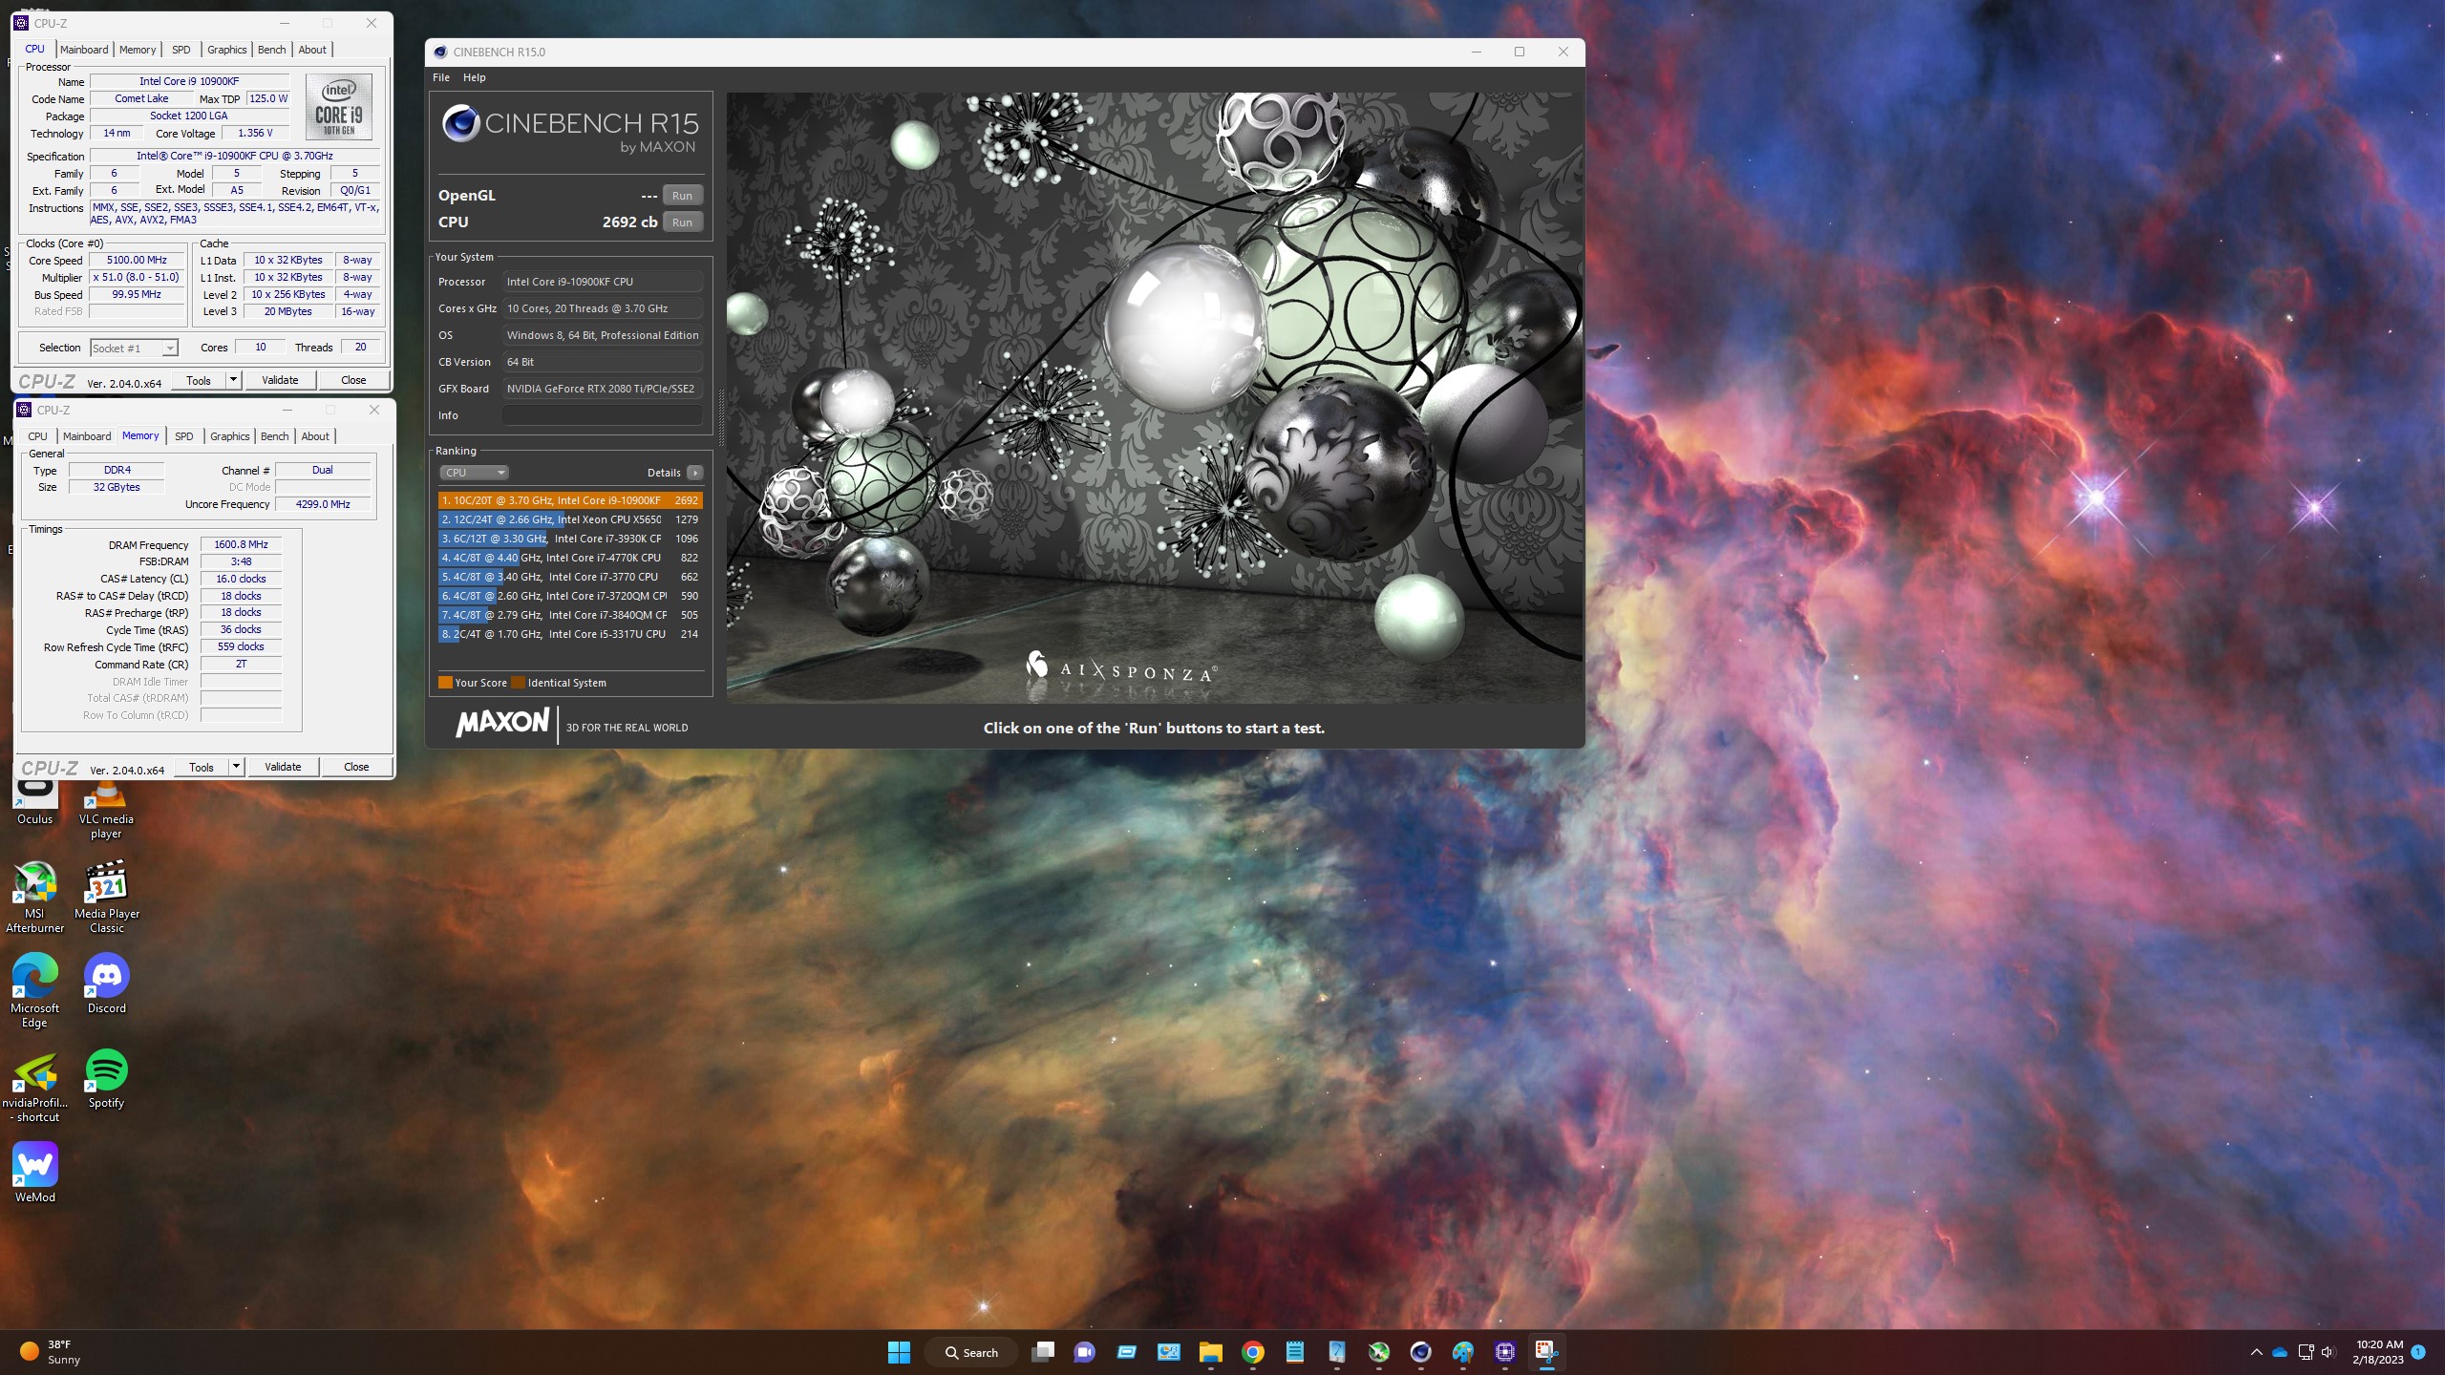Screen dimensions: 2445x1375
Task: Open File Explorer from taskbar
Action: coord(1211,1352)
